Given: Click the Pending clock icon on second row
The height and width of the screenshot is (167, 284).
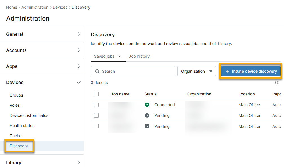Looking at the screenshot, I should click(x=147, y=115).
